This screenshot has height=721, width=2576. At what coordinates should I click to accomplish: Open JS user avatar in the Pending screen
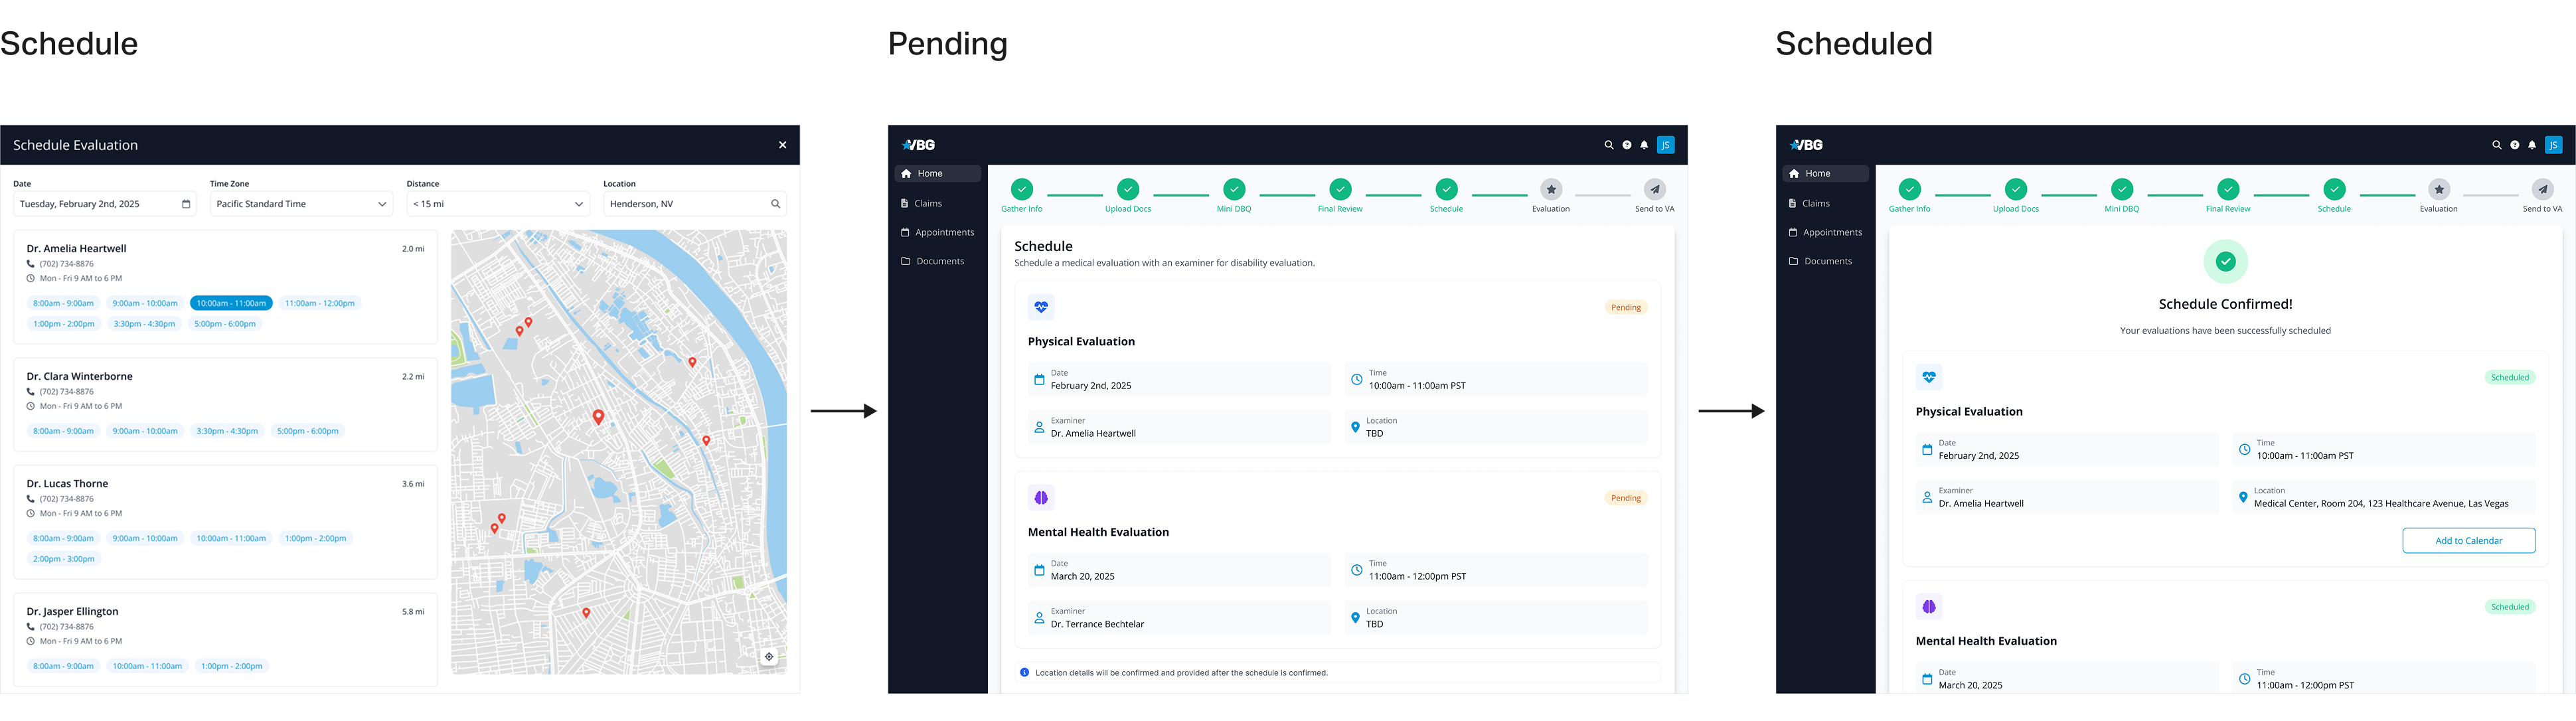click(1666, 145)
